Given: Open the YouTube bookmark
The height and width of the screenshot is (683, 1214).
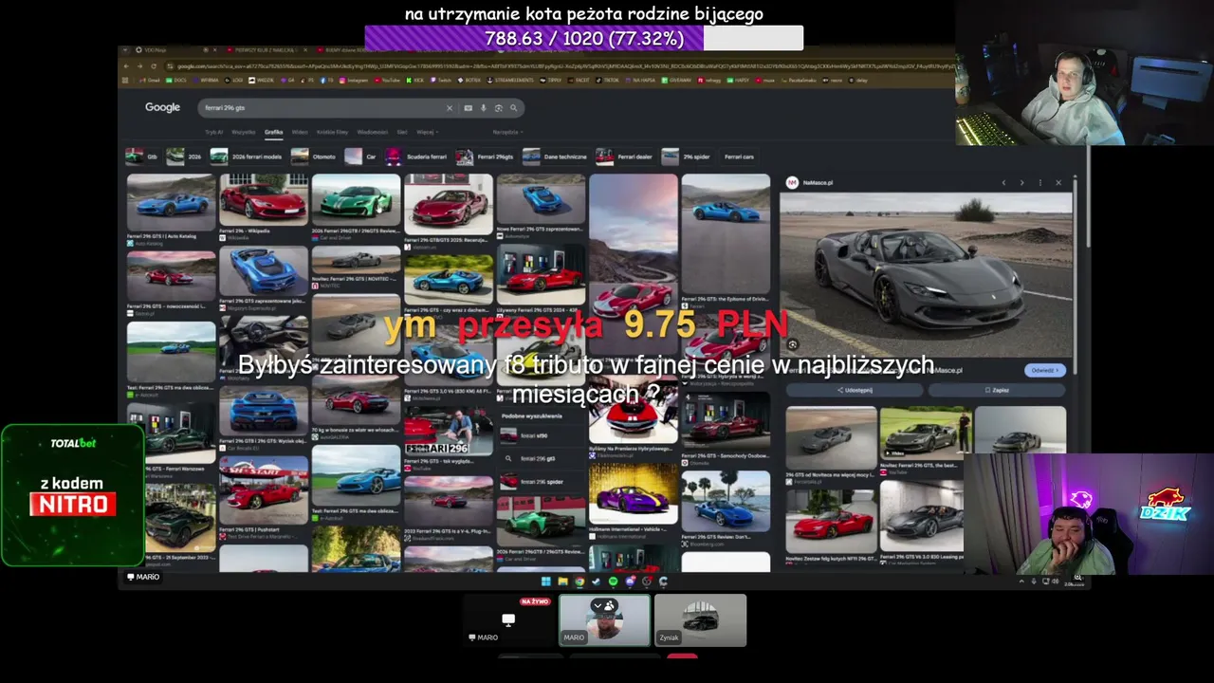Looking at the screenshot, I should [386, 81].
